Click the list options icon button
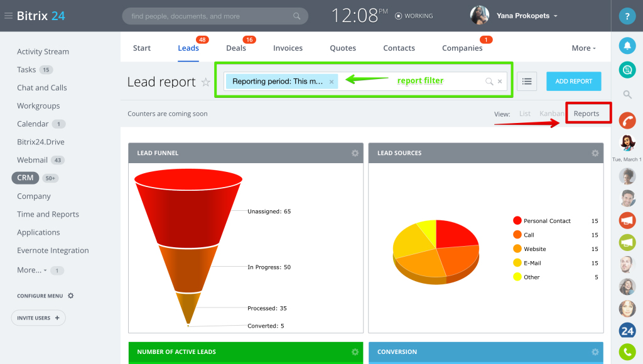 (527, 81)
